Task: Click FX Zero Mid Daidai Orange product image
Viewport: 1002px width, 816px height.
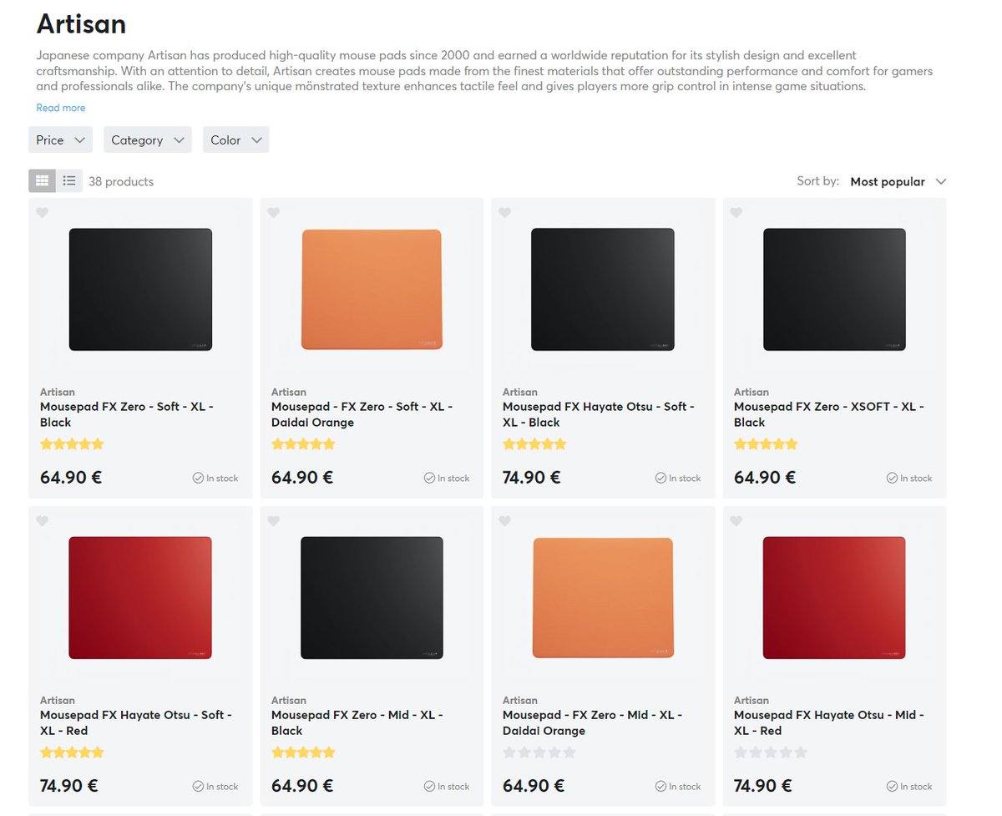Action: pyautogui.click(x=603, y=597)
